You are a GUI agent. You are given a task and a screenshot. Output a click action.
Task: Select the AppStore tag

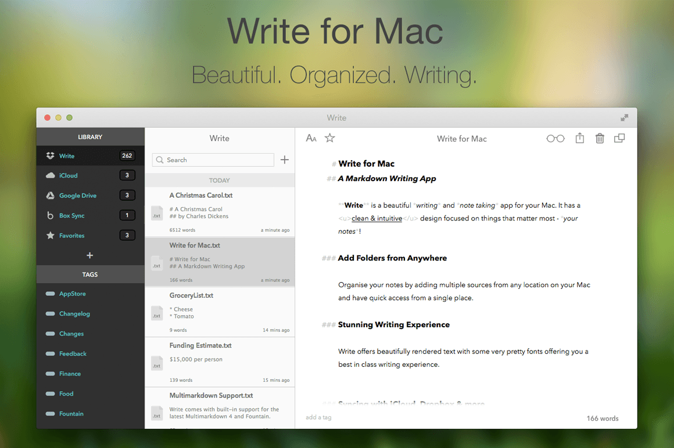point(90,294)
